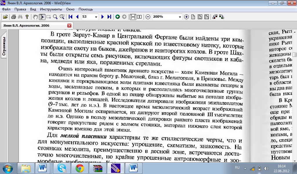Zoom out with the minus icon
The width and height of the screenshot is (297, 174).
click(x=148, y=17)
